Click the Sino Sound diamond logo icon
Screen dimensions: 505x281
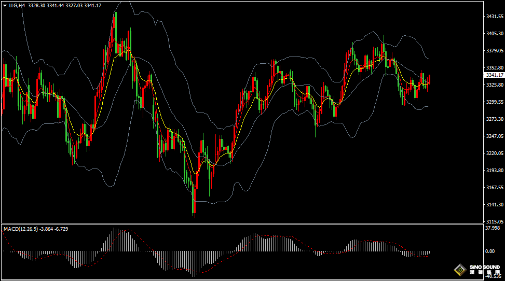[x=460, y=270]
